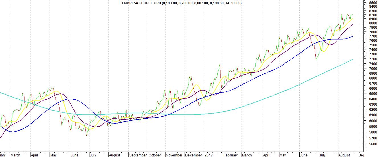Click the September axis label
Screen dimensions: 378x157
click(138, 155)
